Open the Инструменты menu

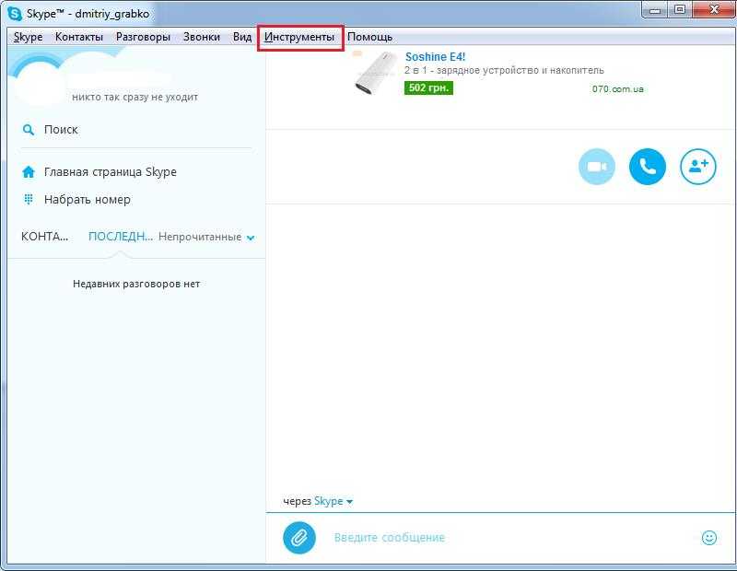point(299,37)
